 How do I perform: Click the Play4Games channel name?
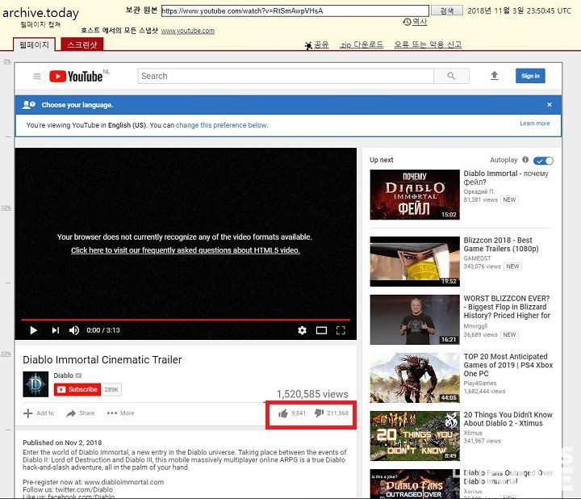click(x=480, y=384)
